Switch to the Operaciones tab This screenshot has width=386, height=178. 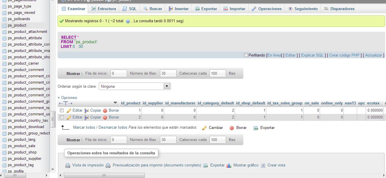[x=266, y=9]
